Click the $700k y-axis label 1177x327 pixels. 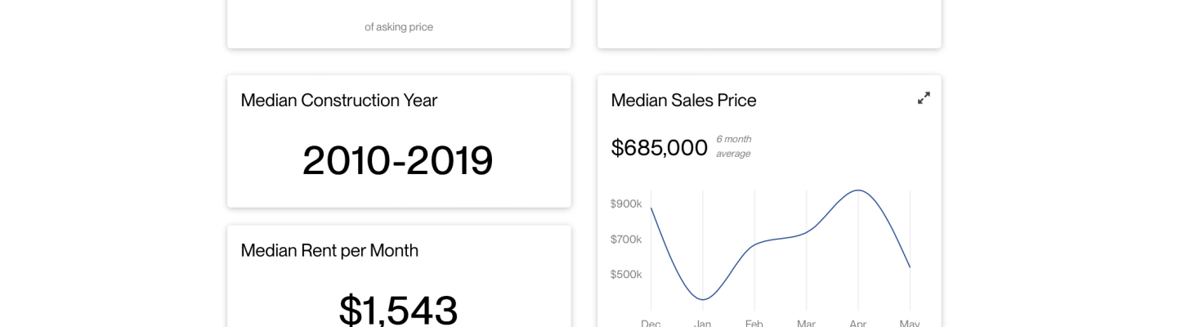tap(626, 240)
